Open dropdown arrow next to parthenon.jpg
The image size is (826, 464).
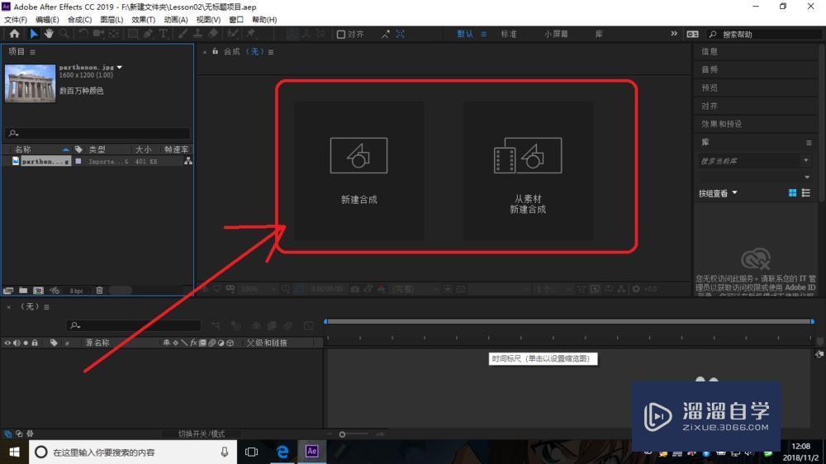click(120, 68)
